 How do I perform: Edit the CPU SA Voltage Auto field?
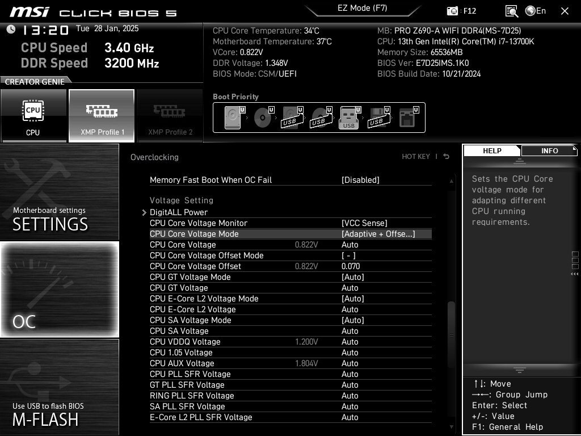[350, 331]
